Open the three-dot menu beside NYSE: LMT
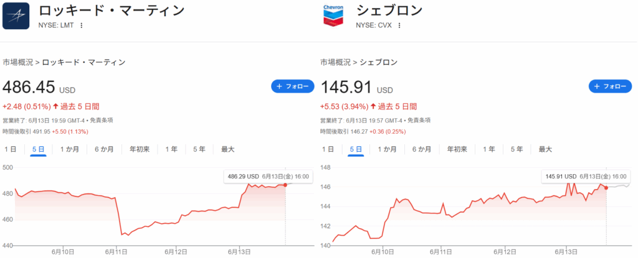 (81, 25)
